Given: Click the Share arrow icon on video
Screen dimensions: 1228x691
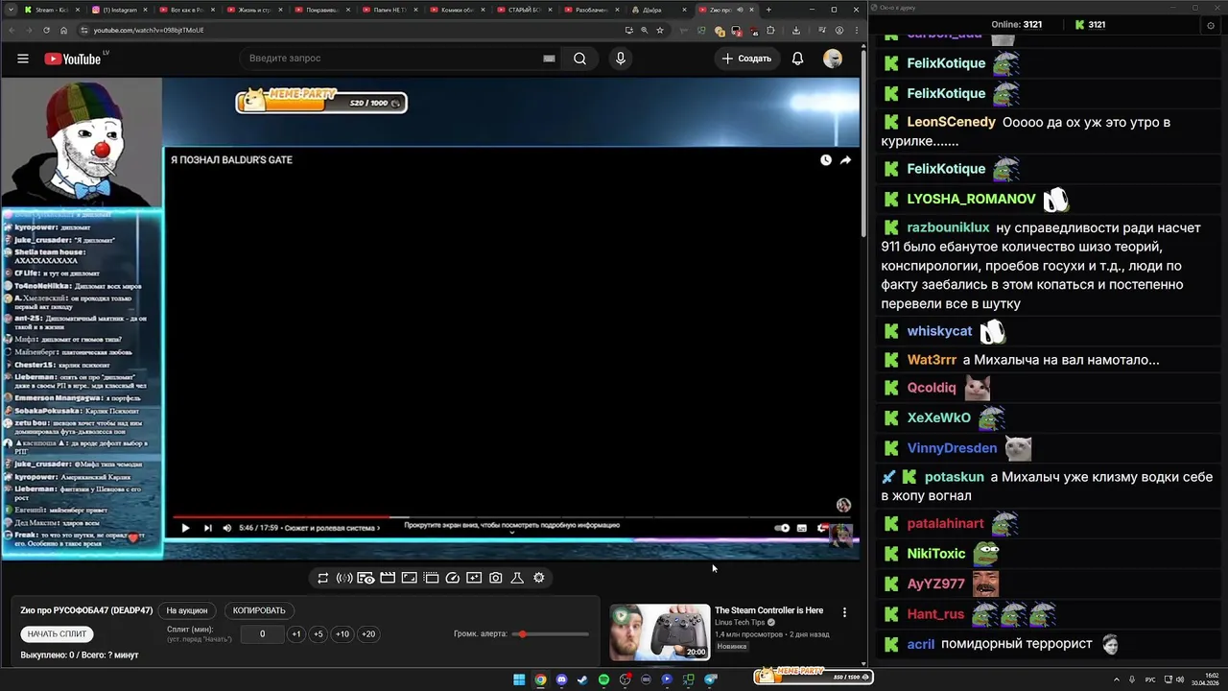Looking at the screenshot, I should (845, 160).
